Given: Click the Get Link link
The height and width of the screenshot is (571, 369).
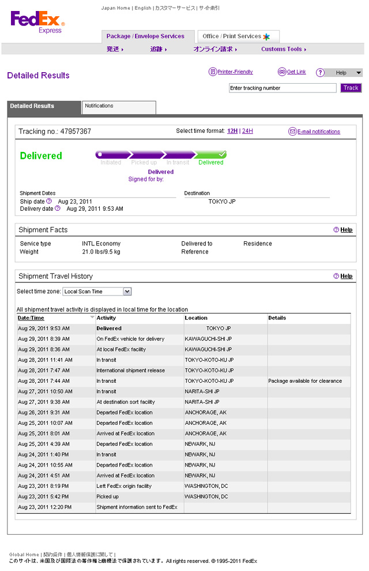Looking at the screenshot, I should tap(296, 72).
